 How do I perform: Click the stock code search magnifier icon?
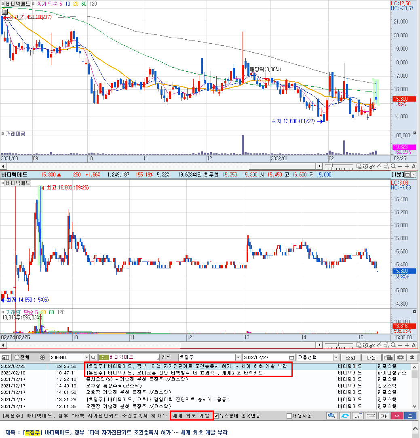[93, 357]
